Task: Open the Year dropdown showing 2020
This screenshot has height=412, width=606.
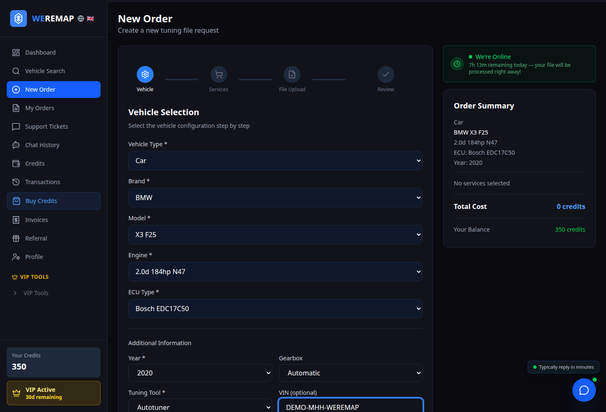Action: 200,373
